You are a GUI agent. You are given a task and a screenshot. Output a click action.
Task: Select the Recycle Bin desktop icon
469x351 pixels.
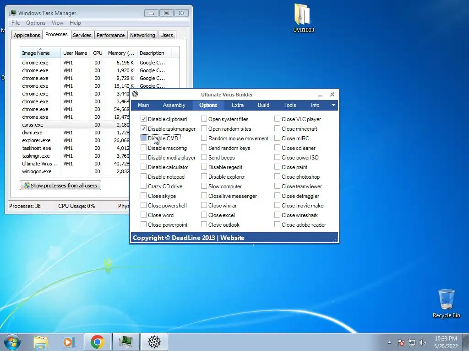[x=446, y=303]
